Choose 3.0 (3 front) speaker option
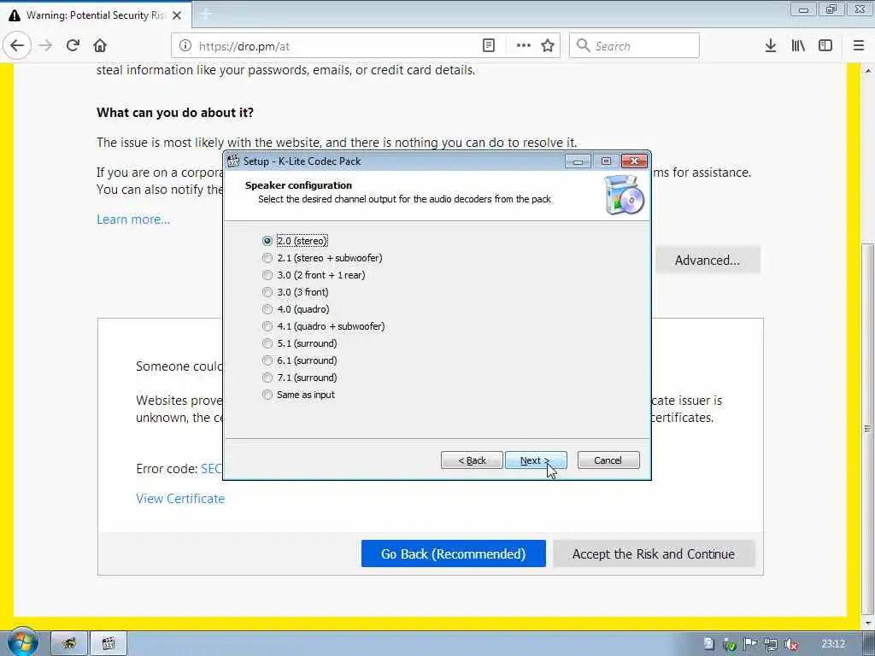The image size is (875, 656). 295,292
